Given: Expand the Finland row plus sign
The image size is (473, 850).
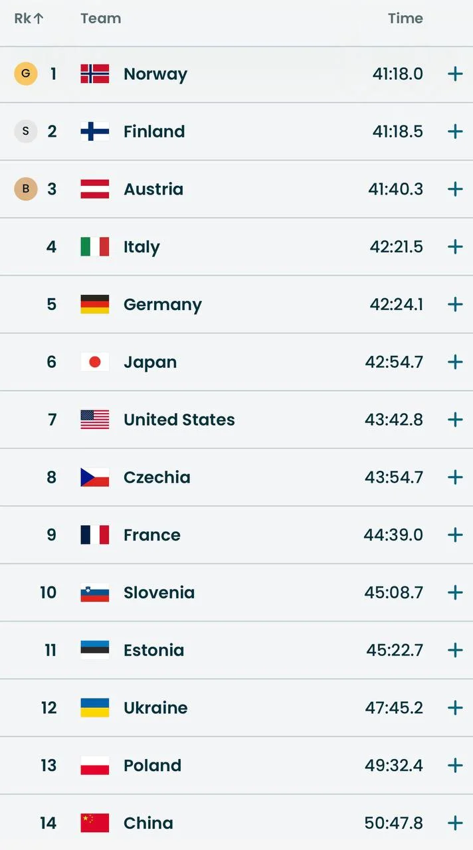Looking at the screenshot, I should point(455,131).
